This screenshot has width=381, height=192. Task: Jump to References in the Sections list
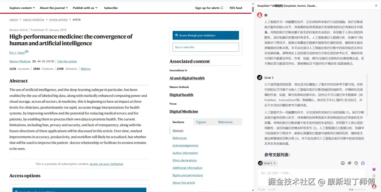(x=180, y=138)
